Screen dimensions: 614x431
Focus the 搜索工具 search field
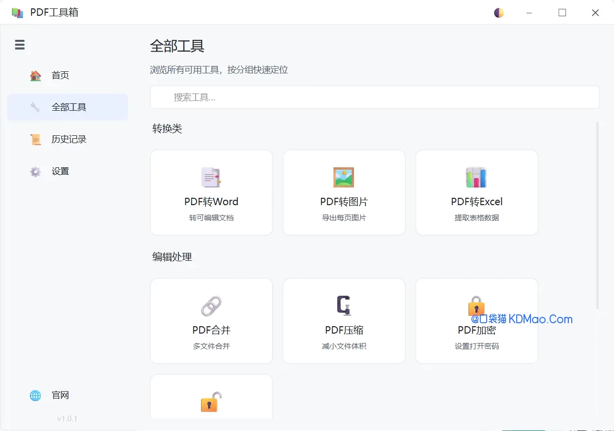pos(375,97)
